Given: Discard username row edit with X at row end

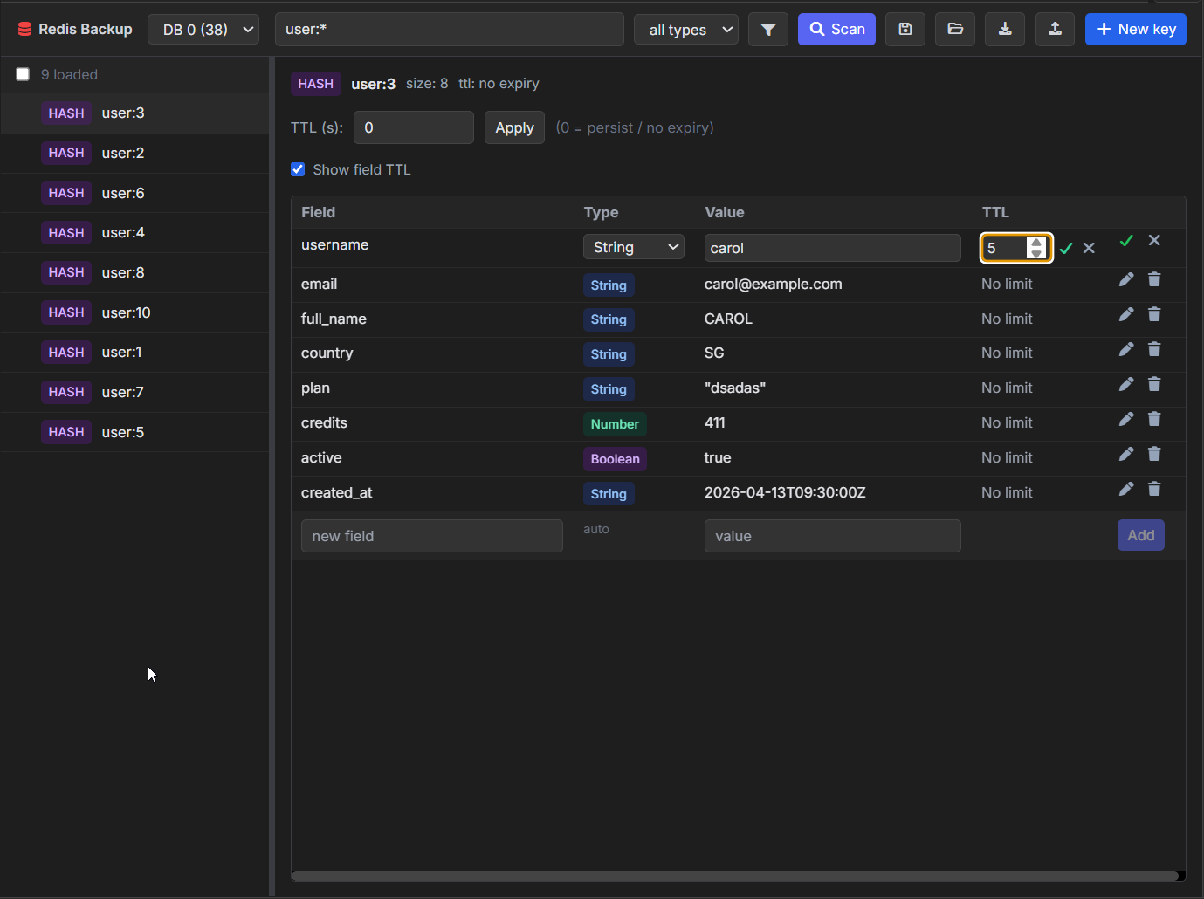Looking at the screenshot, I should (1154, 240).
